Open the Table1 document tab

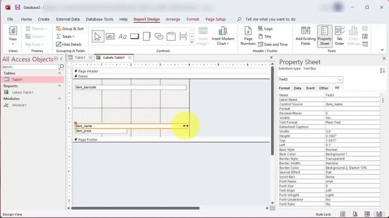coord(80,58)
